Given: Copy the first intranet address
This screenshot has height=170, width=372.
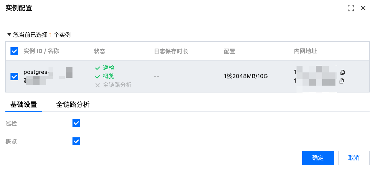Looking at the screenshot, I should tap(343, 72).
